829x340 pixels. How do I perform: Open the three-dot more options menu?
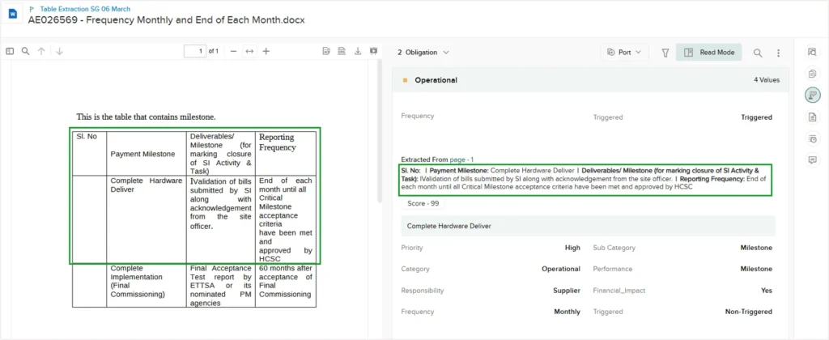coord(778,53)
